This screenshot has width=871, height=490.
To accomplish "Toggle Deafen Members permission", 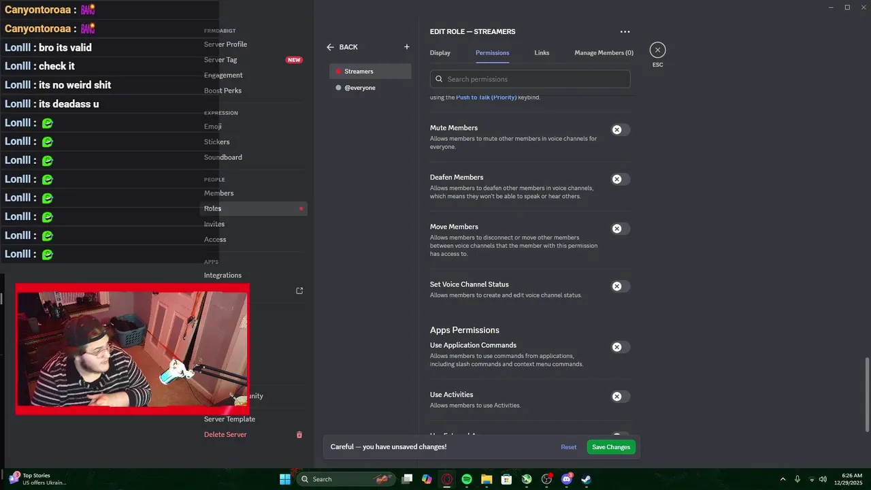I will [x=620, y=179].
